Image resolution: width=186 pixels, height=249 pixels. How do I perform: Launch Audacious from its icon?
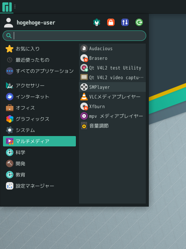[84, 48]
